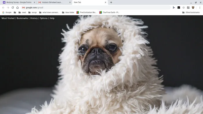The image size is (203, 114).
Task: Click the arrow-shaped extension icon
Action: [x=174, y=8]
